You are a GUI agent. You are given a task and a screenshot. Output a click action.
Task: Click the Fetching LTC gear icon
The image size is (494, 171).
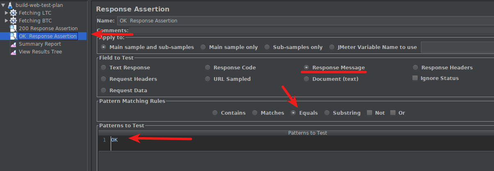[x=13, y=13]
